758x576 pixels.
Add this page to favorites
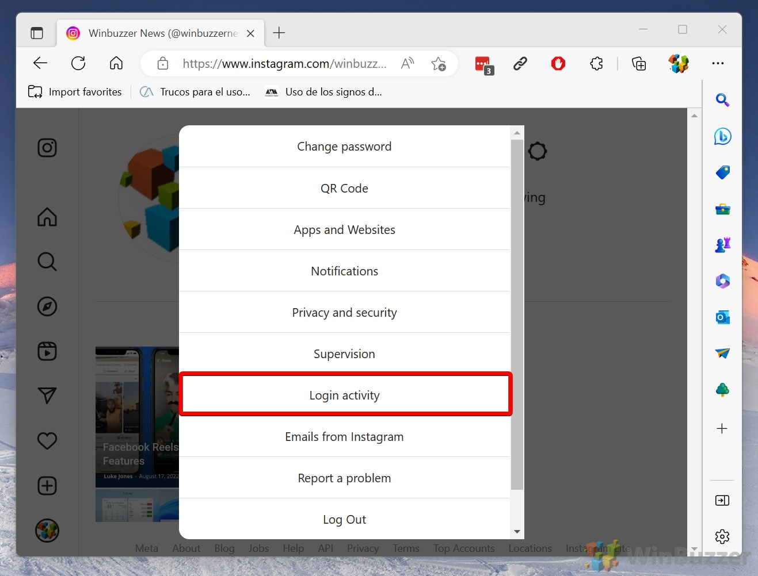point(439,63)
